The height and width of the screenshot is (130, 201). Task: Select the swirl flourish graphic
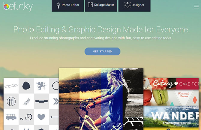pos(26,117)
